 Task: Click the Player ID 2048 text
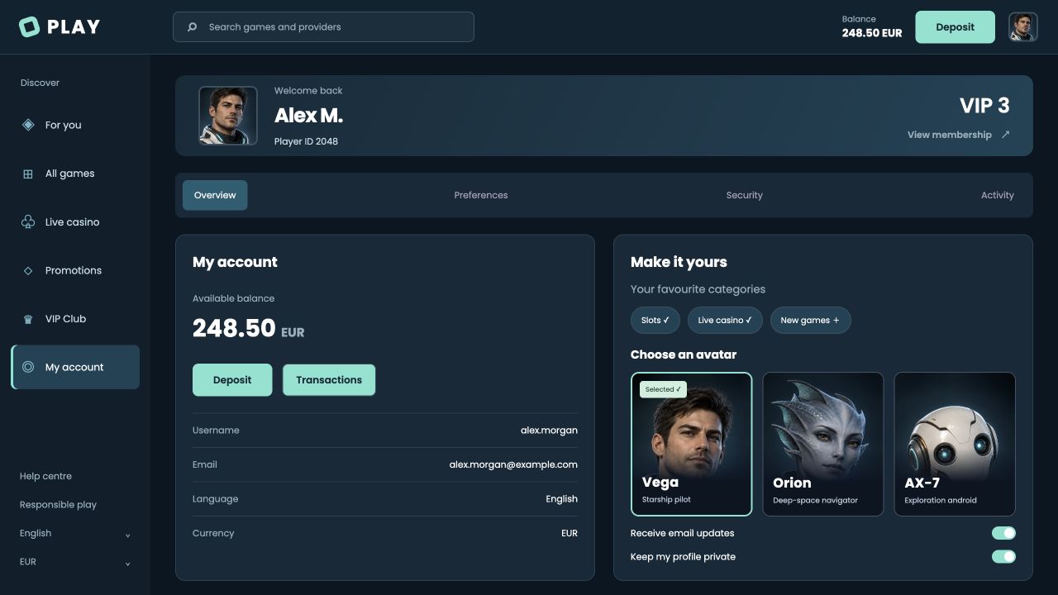[306, 141]
